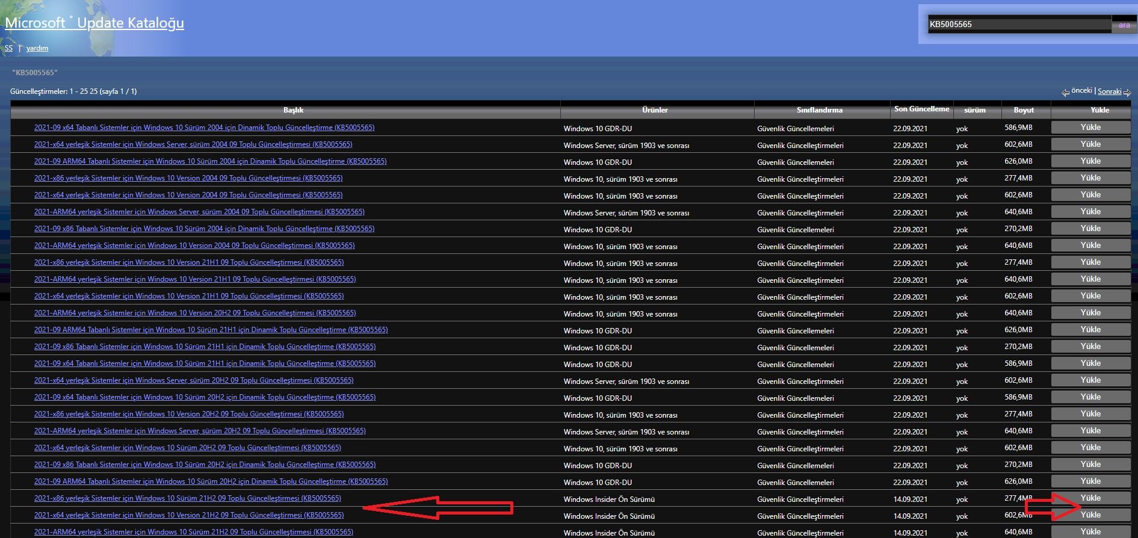The image size is (1138, 538).
Task: Click Yükle for x64 Windows 10 Version 21H2 row
Action: (1090, 515)
